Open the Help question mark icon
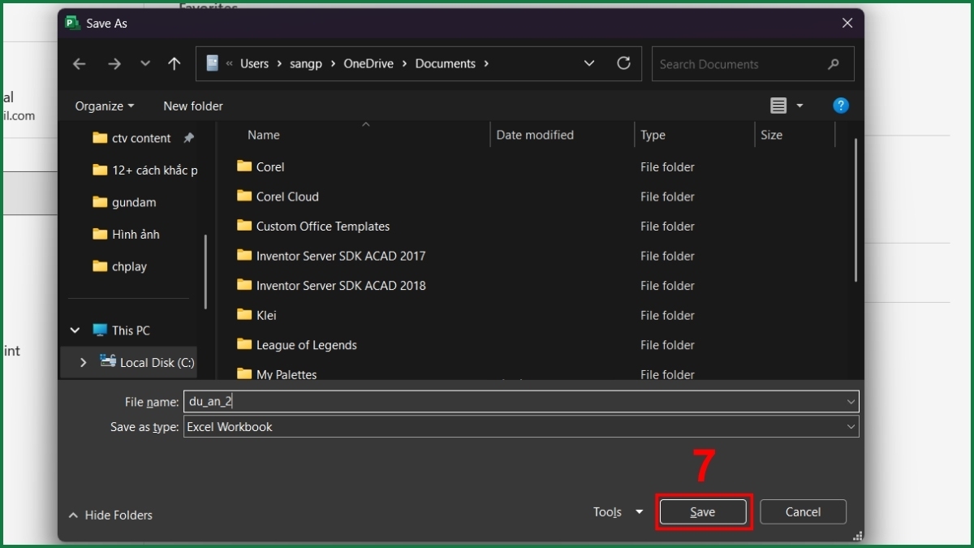 click(841, 106)
